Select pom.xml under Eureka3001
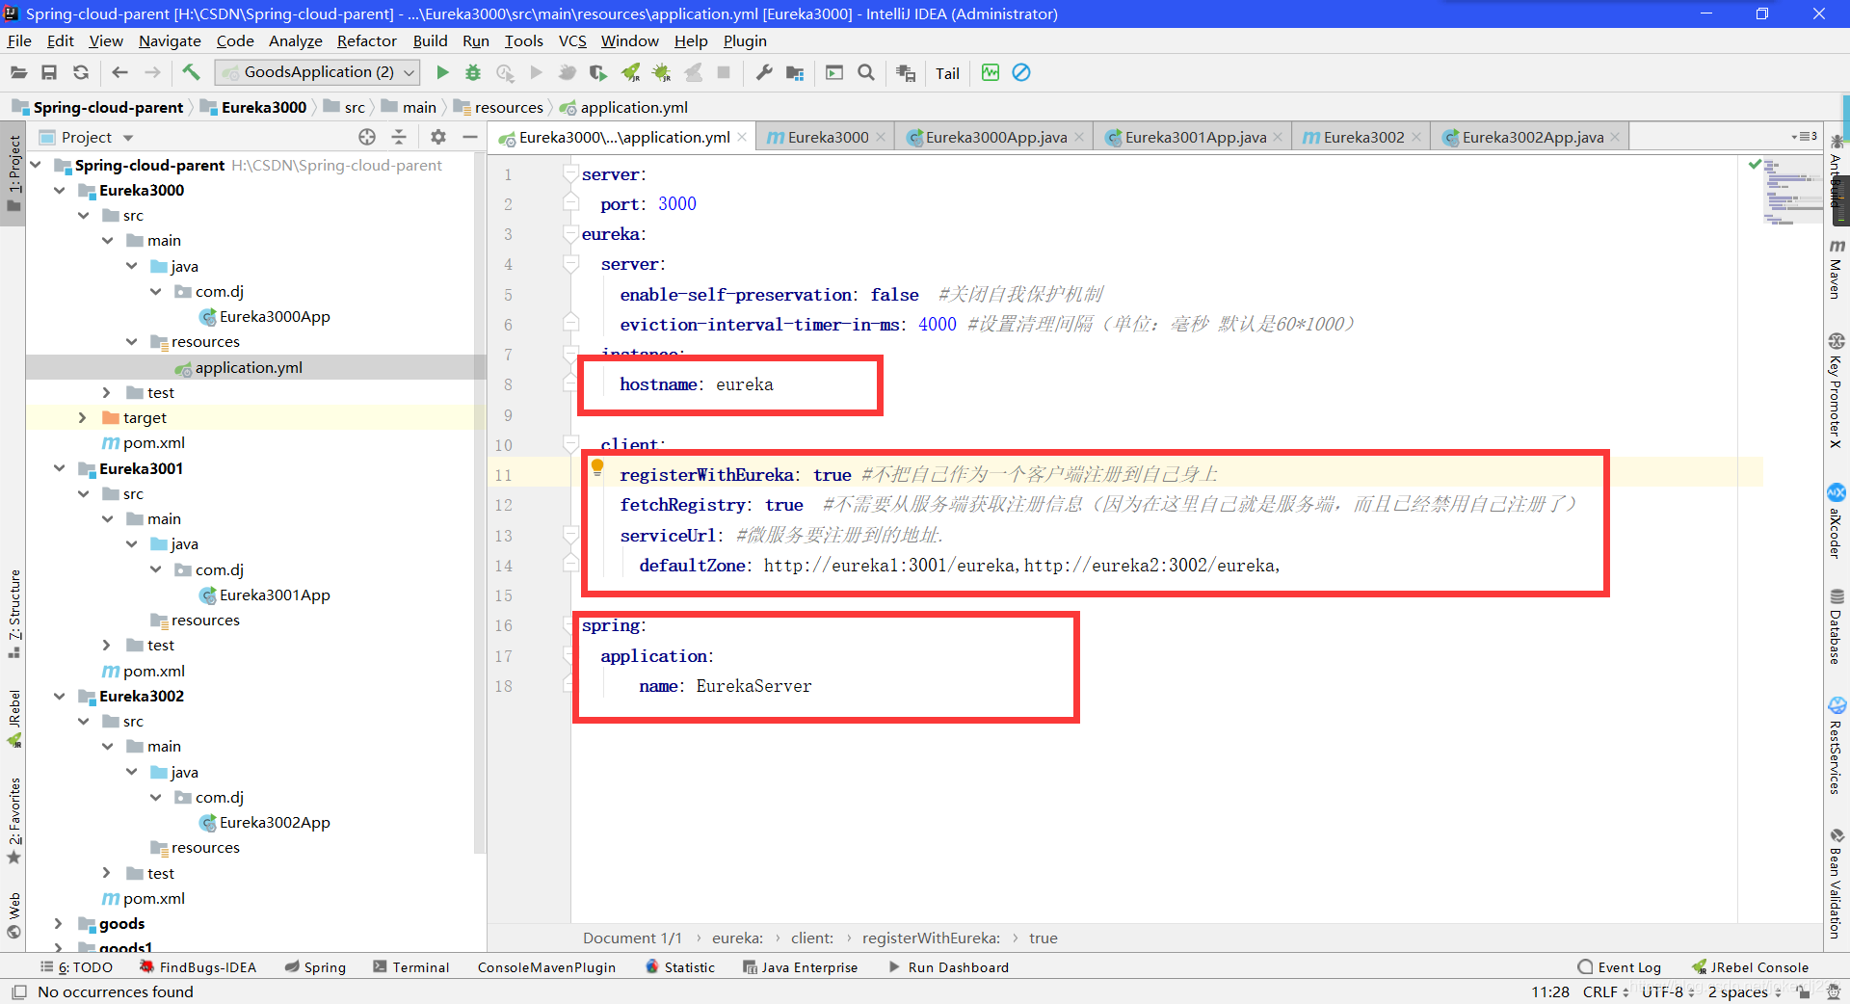 point(144,671)
